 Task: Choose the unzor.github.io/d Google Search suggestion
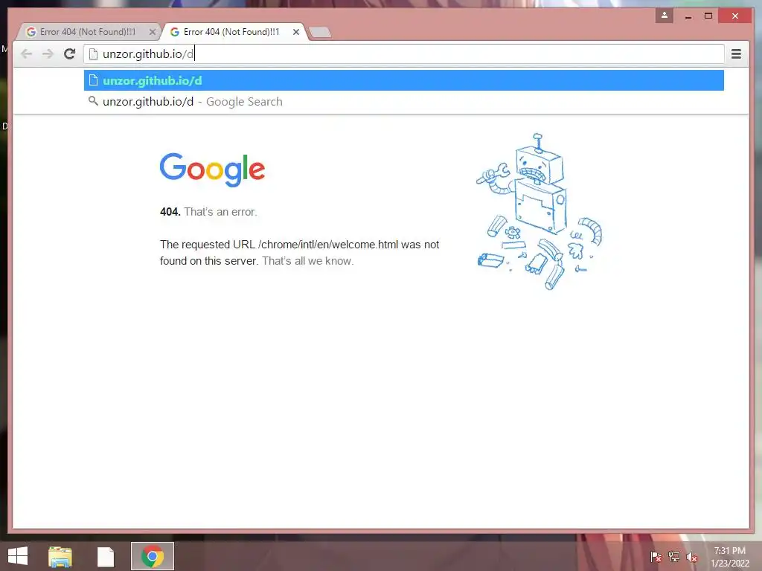(x=404, y=101)
